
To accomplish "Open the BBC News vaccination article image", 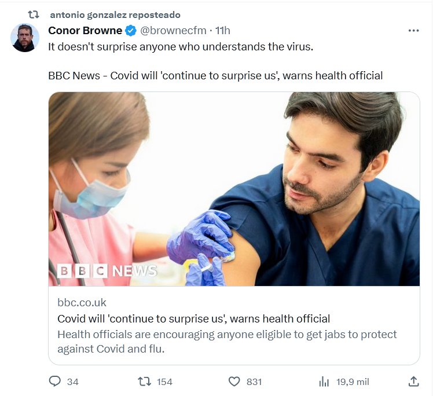I will [x=234, y=189].
